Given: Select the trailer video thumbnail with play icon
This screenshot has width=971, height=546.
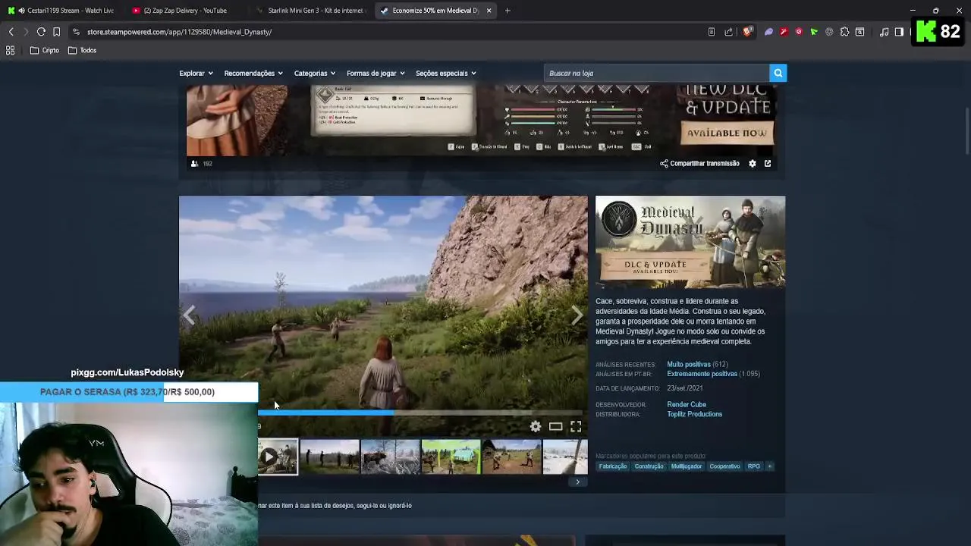Looking at the screenshot, I should point(278,457).
